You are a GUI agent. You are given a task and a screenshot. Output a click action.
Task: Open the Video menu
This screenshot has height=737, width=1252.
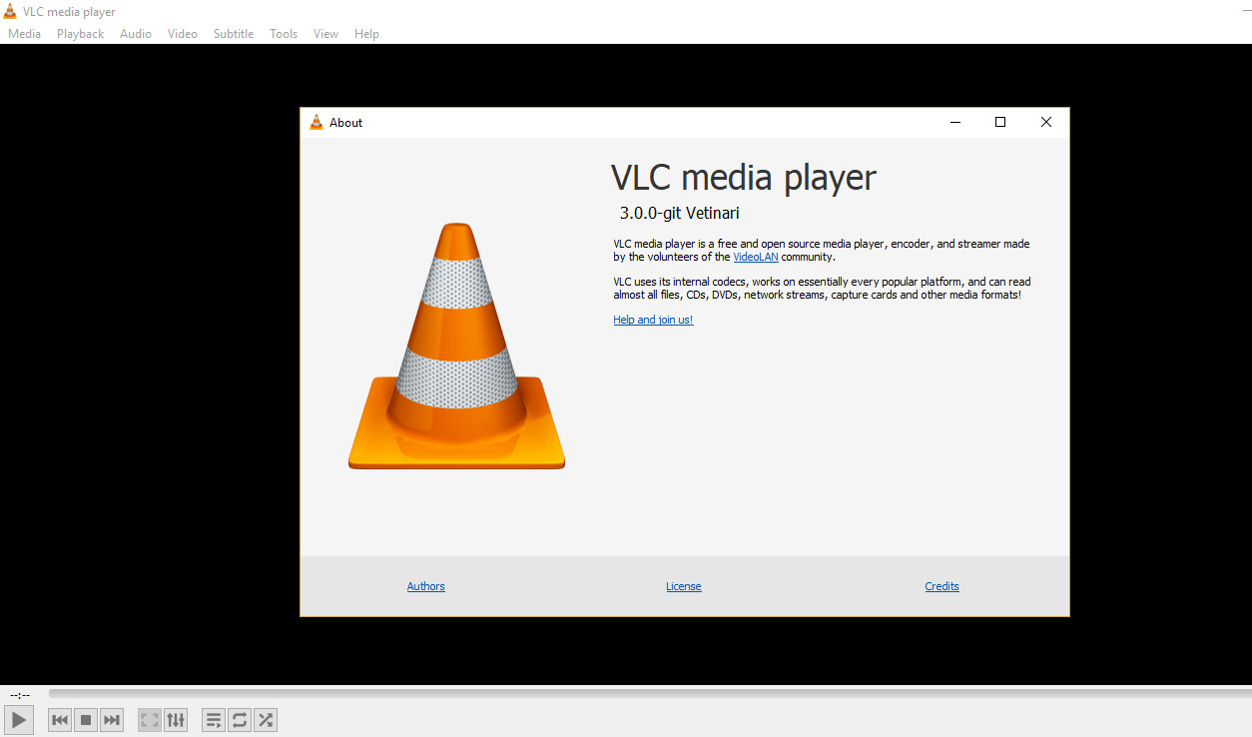pos(183,34)
